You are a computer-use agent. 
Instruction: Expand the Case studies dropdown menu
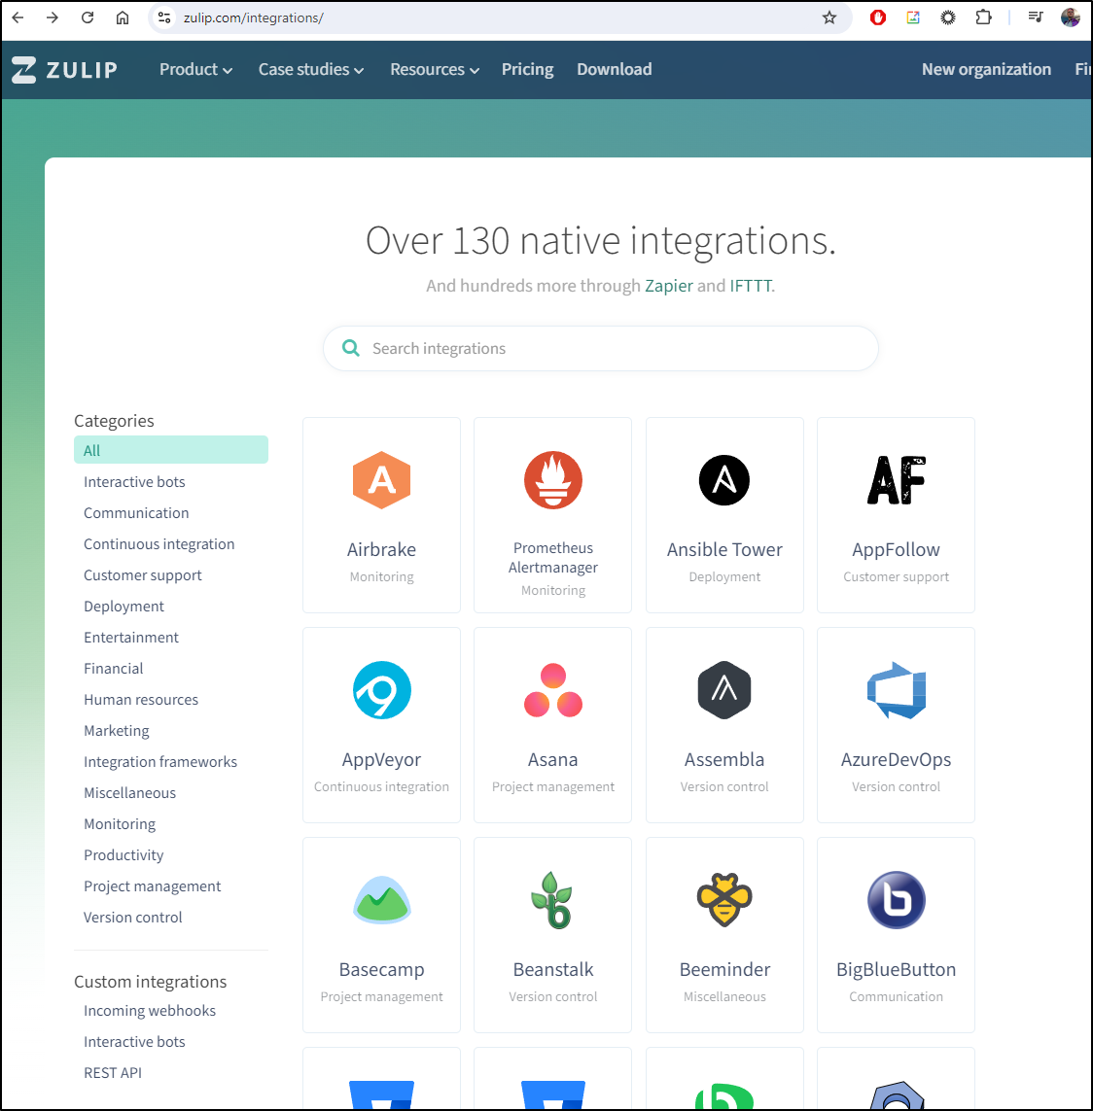point(310,69)
